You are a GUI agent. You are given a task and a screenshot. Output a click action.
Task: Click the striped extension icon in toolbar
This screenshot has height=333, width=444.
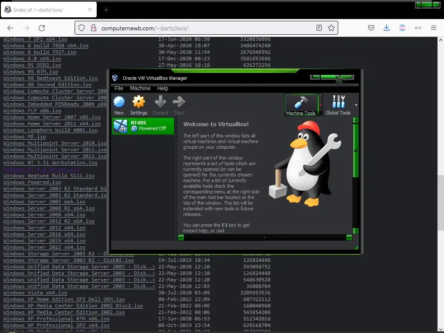point(402,28)
